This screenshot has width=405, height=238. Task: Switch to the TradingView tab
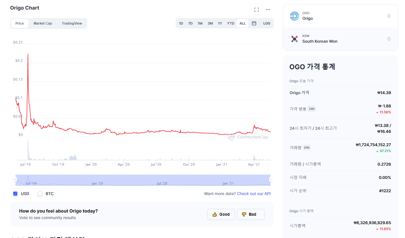(x=72, y=23)
